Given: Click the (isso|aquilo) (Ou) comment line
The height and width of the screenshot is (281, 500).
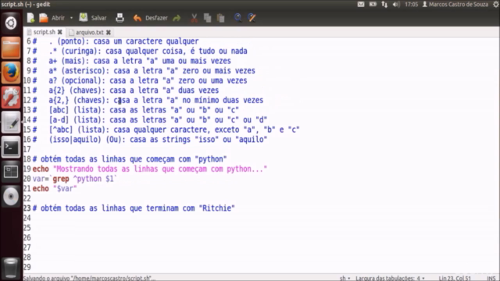Looking at the screenshot, I should click(150, 140).
